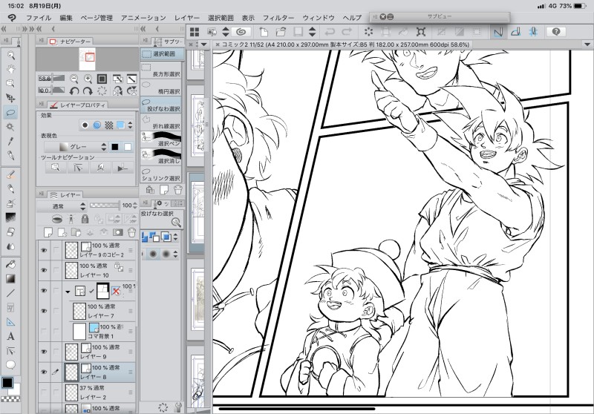
Task: Select the Move layer tool
Action: coord(11,98)
